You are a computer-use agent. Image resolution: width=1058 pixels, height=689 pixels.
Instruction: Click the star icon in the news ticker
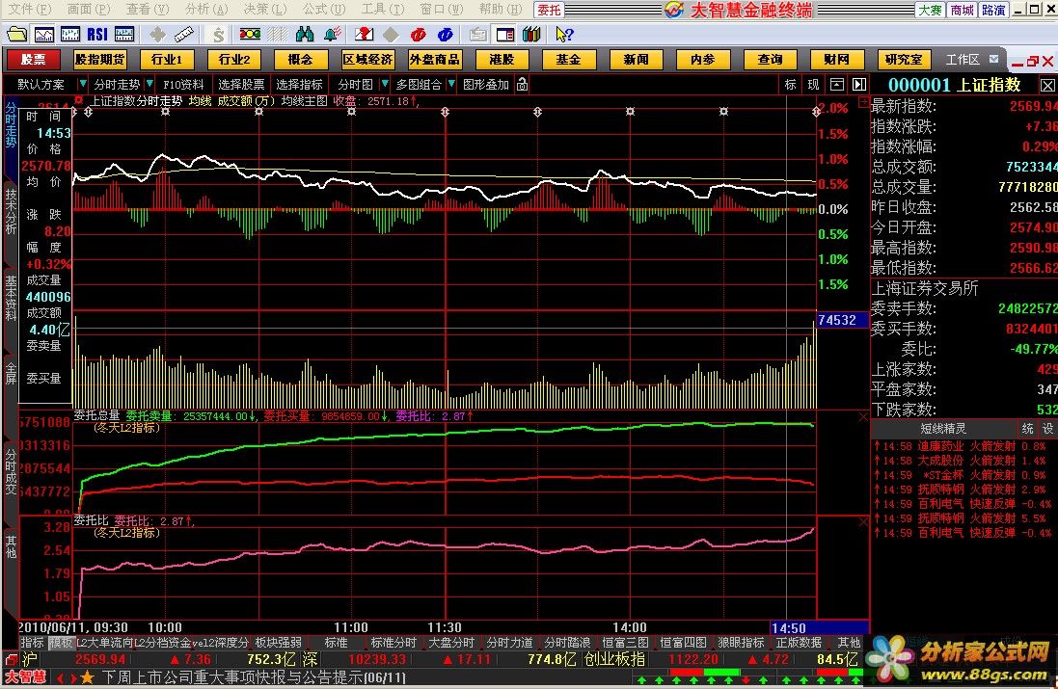click(x=87, y=676)
